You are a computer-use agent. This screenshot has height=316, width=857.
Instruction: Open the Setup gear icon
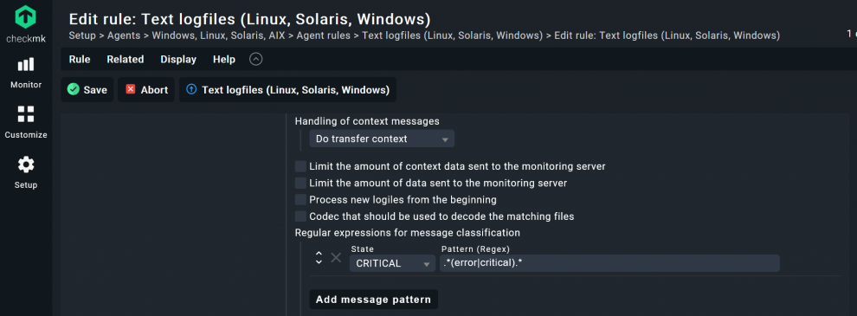(26, 164)
